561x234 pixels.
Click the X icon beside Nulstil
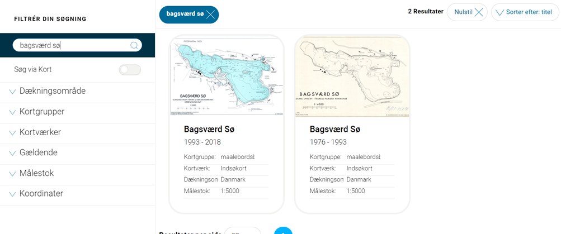click(x=479, y=12)
